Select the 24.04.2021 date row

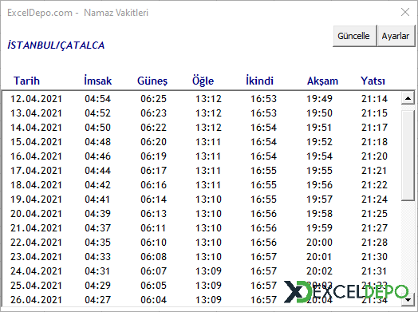(201, 271)
